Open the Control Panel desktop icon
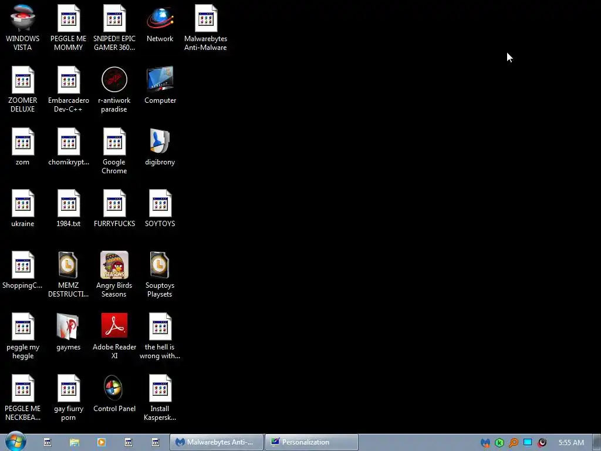601x451 pixels. pyautogui.click(x=114, y=394)
